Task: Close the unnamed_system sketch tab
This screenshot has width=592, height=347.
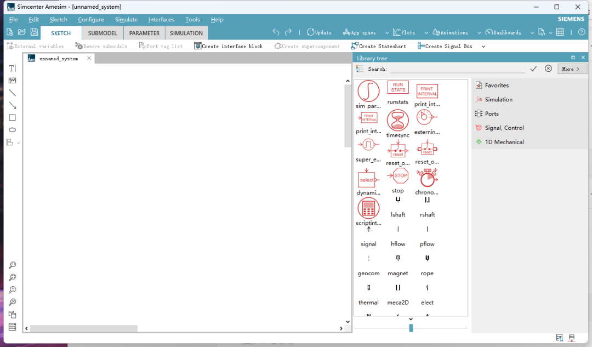Action: coord(89,58)
